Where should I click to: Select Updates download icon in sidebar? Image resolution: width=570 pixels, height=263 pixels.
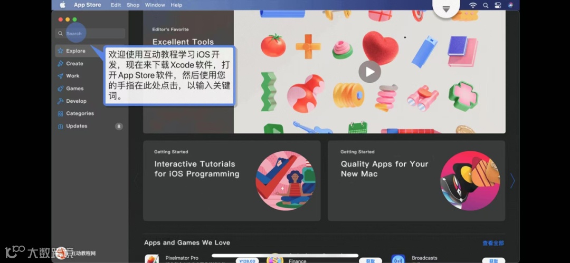click(x=60, y=126)
